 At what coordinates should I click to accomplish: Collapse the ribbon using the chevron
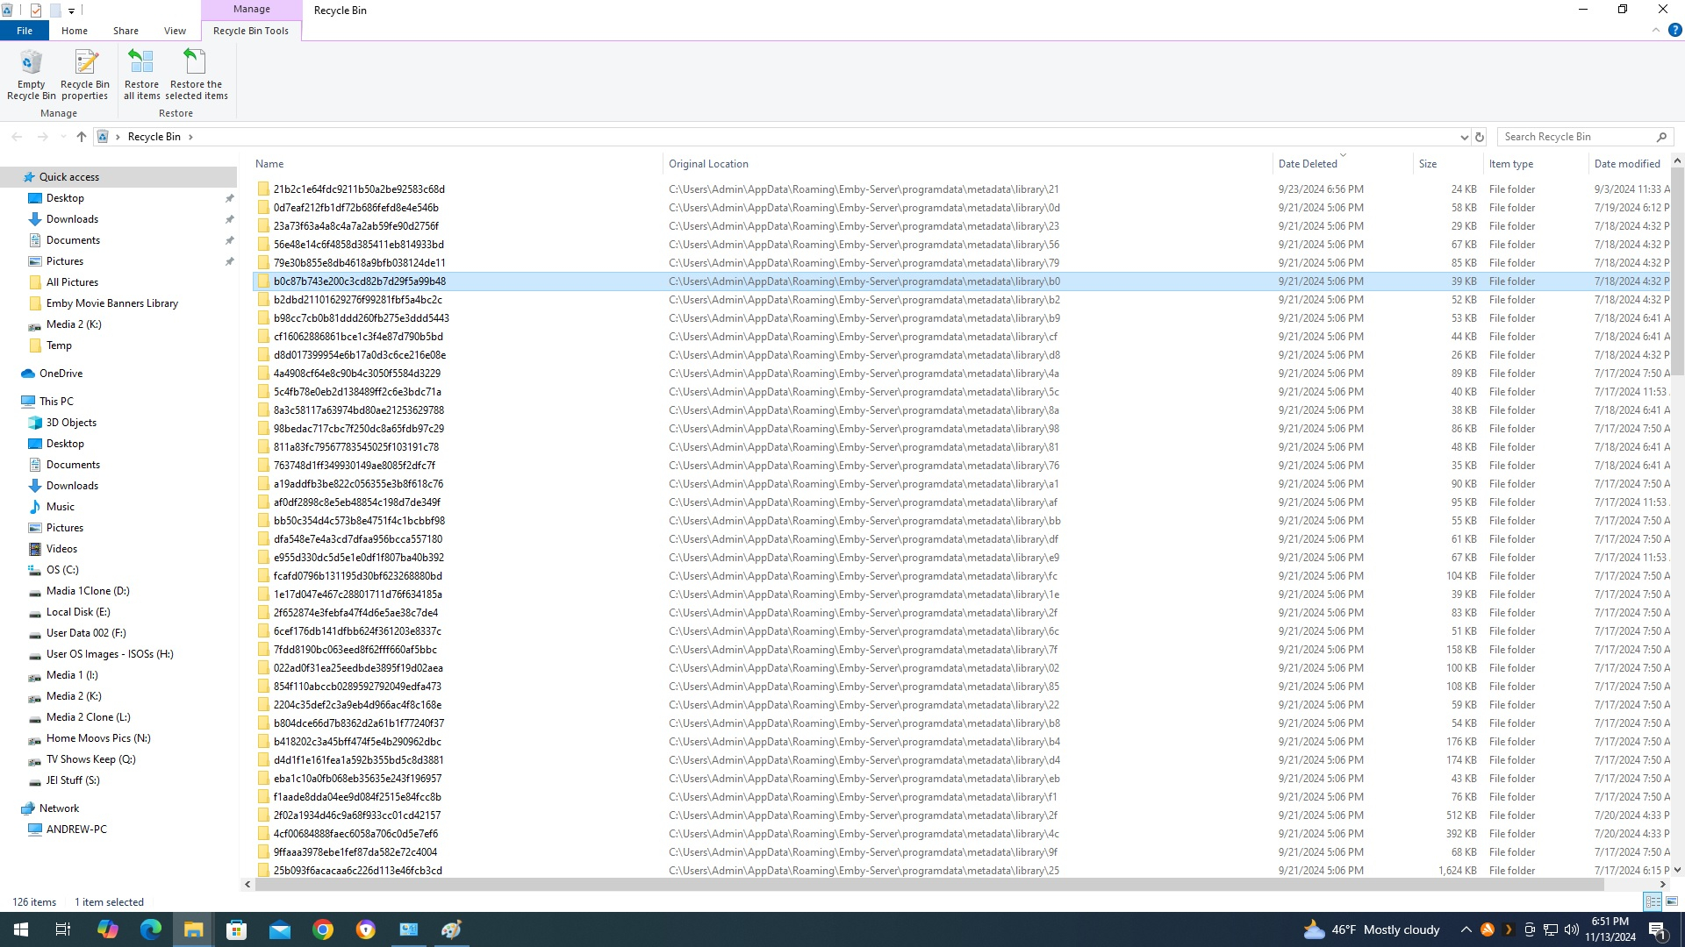point(1656,30)
